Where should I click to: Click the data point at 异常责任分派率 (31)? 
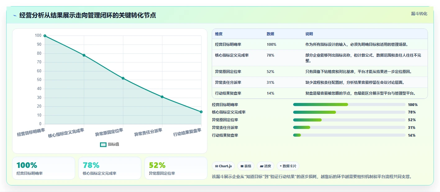[x=162, y=97]
